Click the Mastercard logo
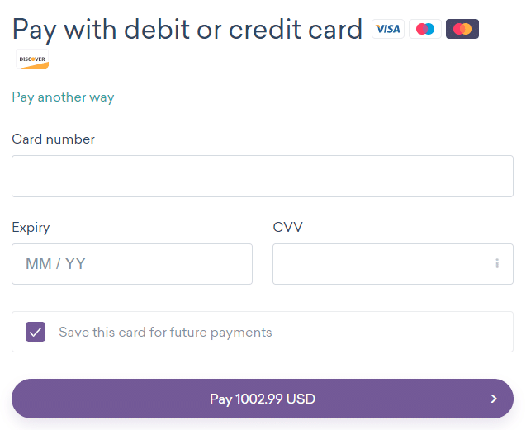This screenshot has width=526, height=430. click(462, 29)
